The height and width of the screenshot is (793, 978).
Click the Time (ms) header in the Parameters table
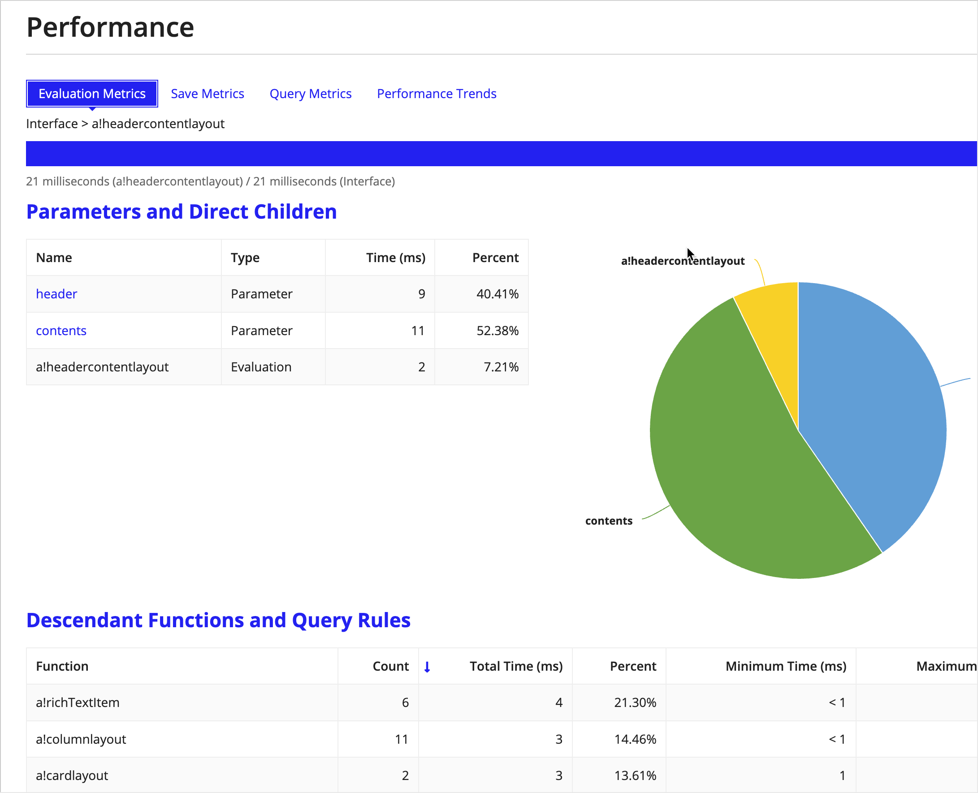[x=396, y=258]
